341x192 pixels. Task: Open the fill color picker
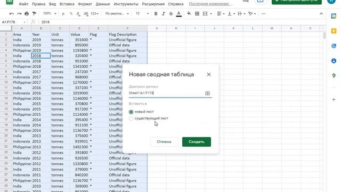[x=189, y=14]
